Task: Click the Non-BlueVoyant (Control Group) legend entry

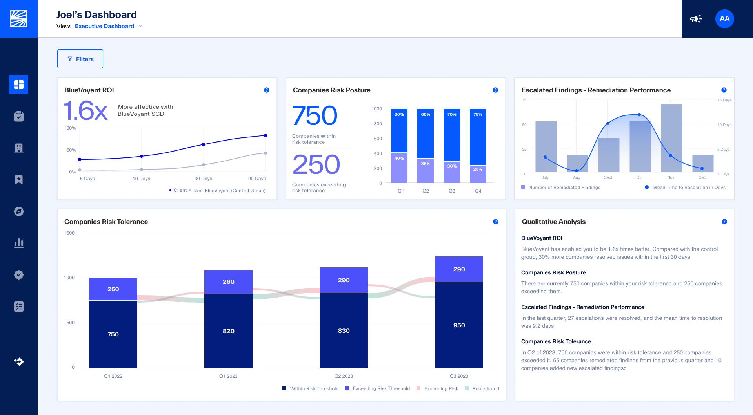Action: [227, 191]
